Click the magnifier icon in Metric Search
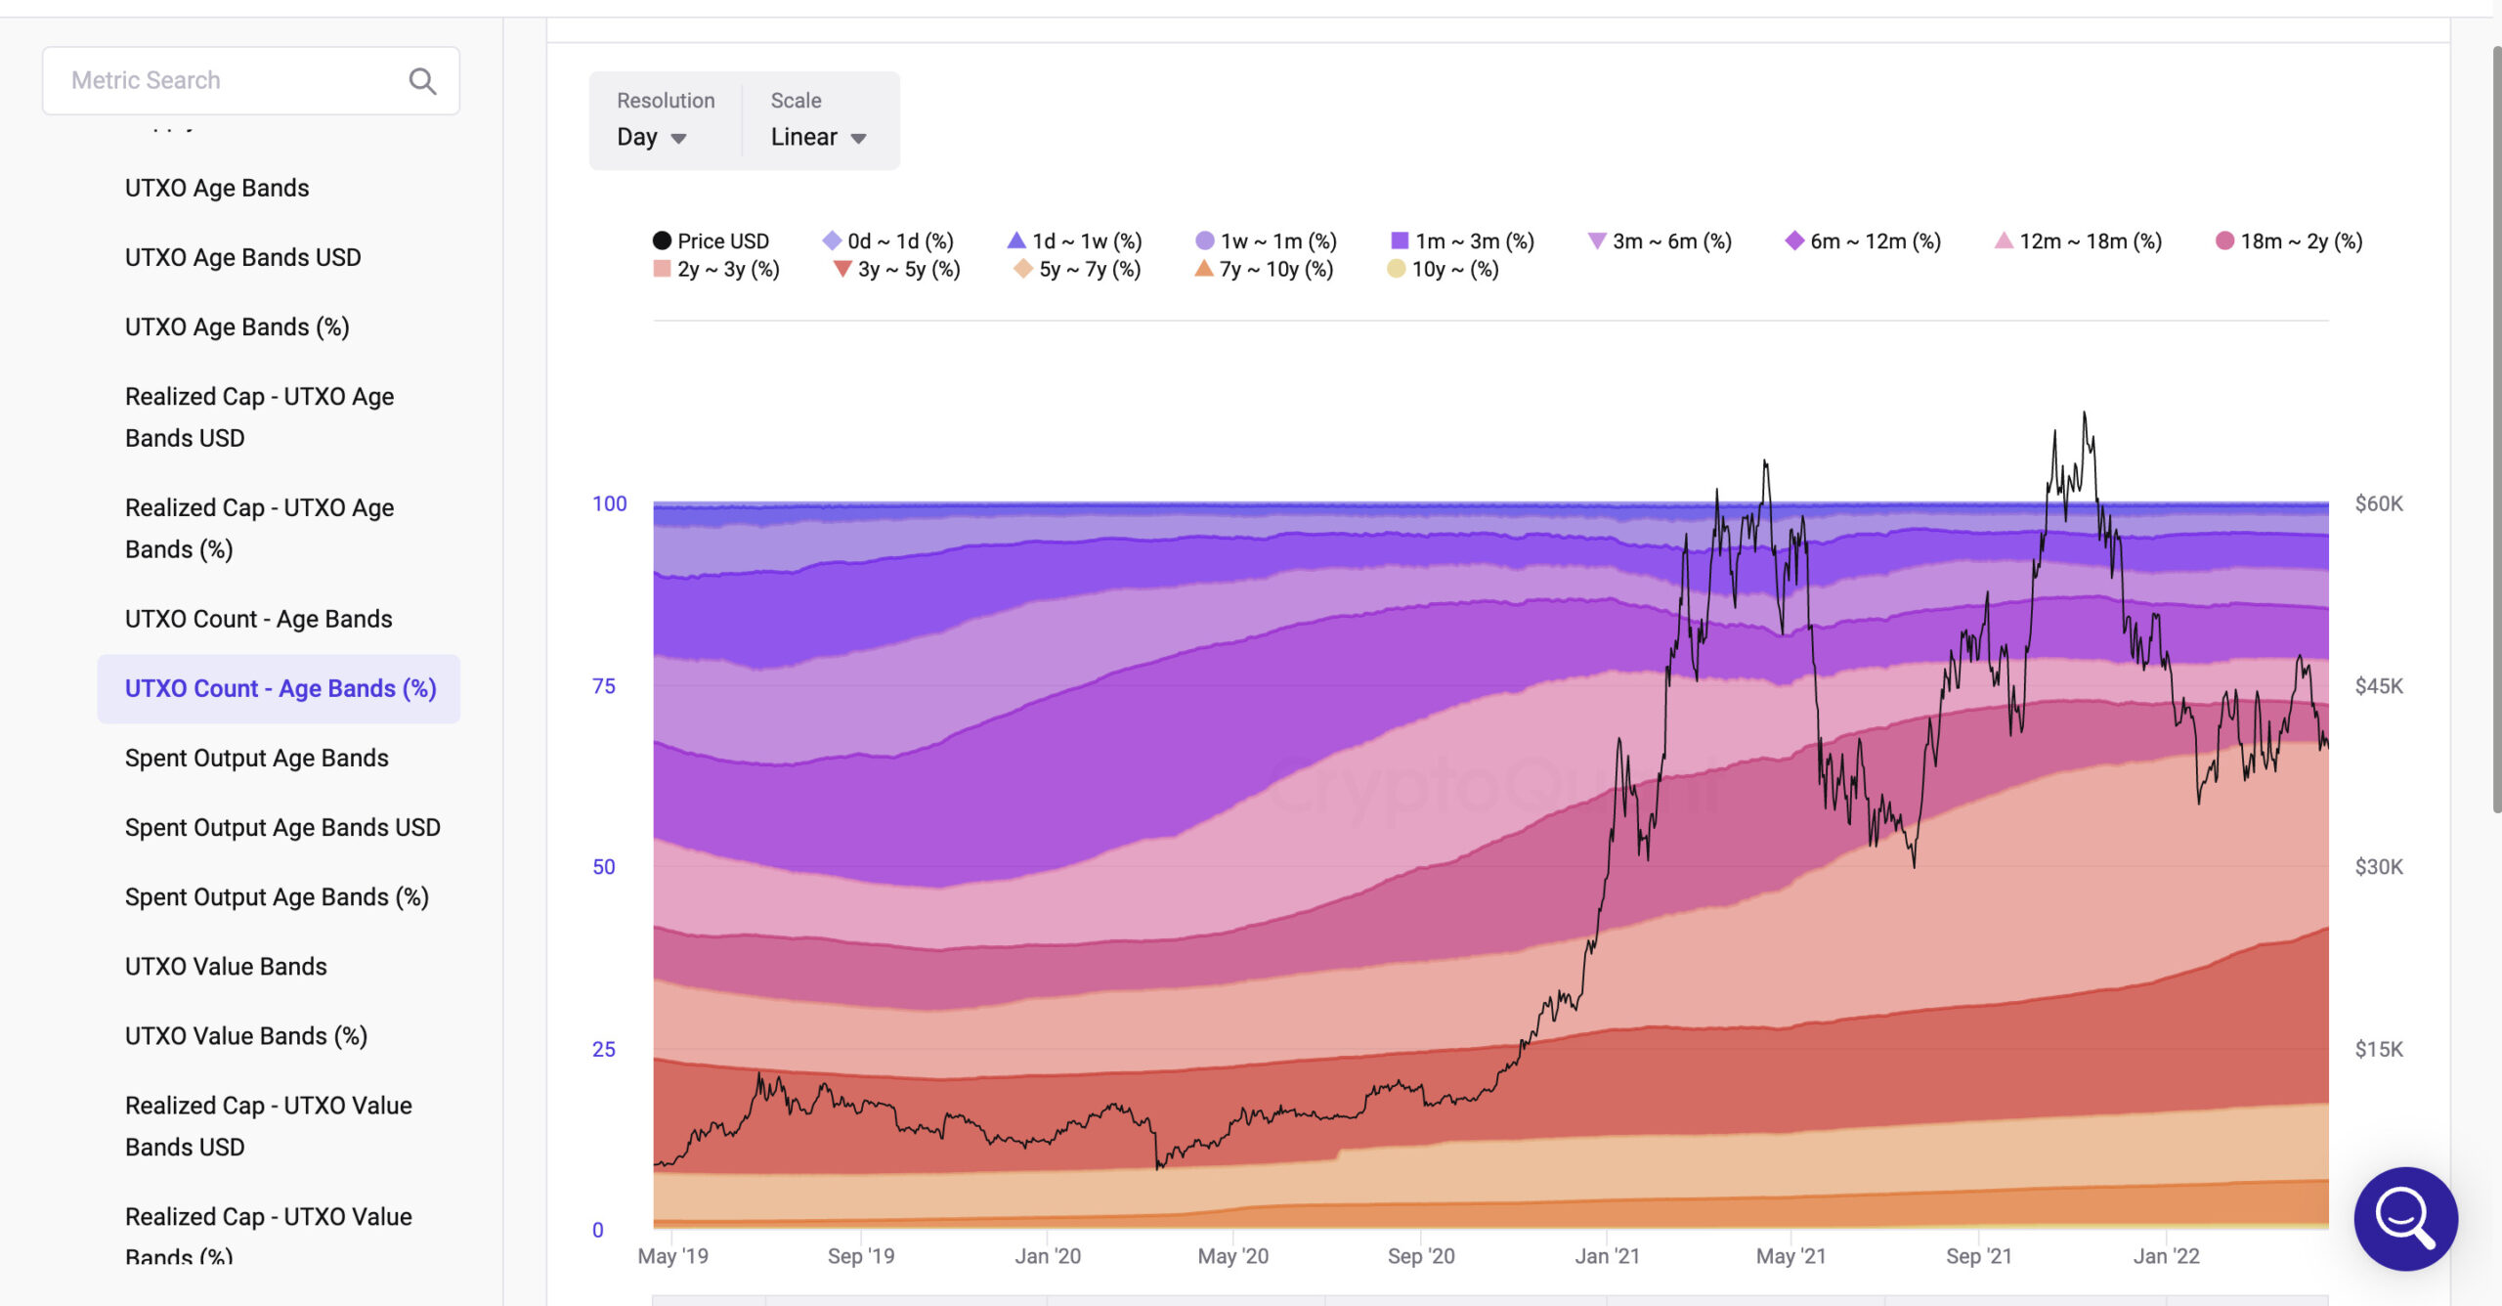Screen dimensions: 2502x1306 pos(422,81)
